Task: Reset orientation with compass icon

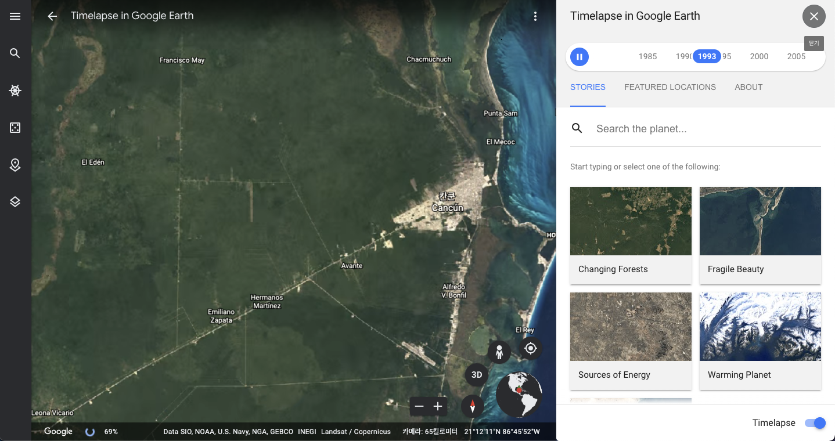Action: [x=473, y=406]
